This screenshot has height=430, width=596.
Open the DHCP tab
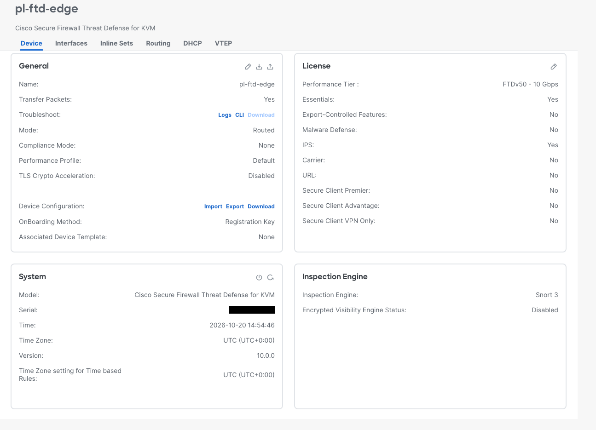pos(192,43)
